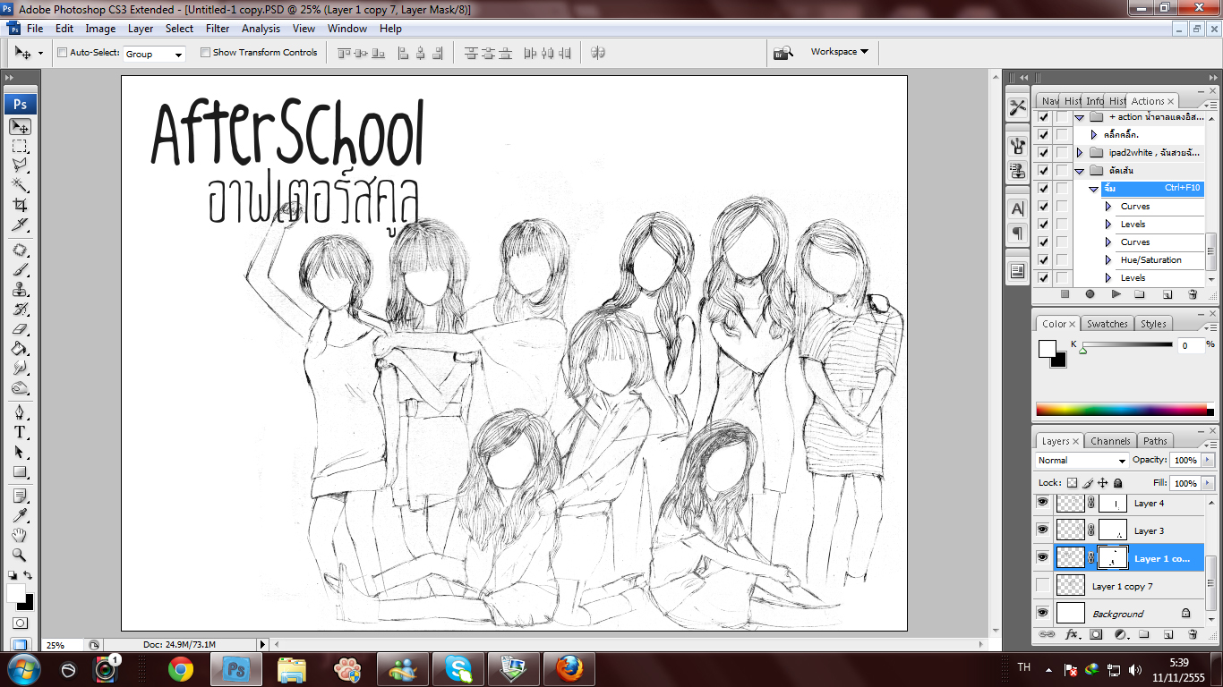Activate the Crop tool
The width and height of the screenshot is (1223, 687).
(x=20, y=205)
